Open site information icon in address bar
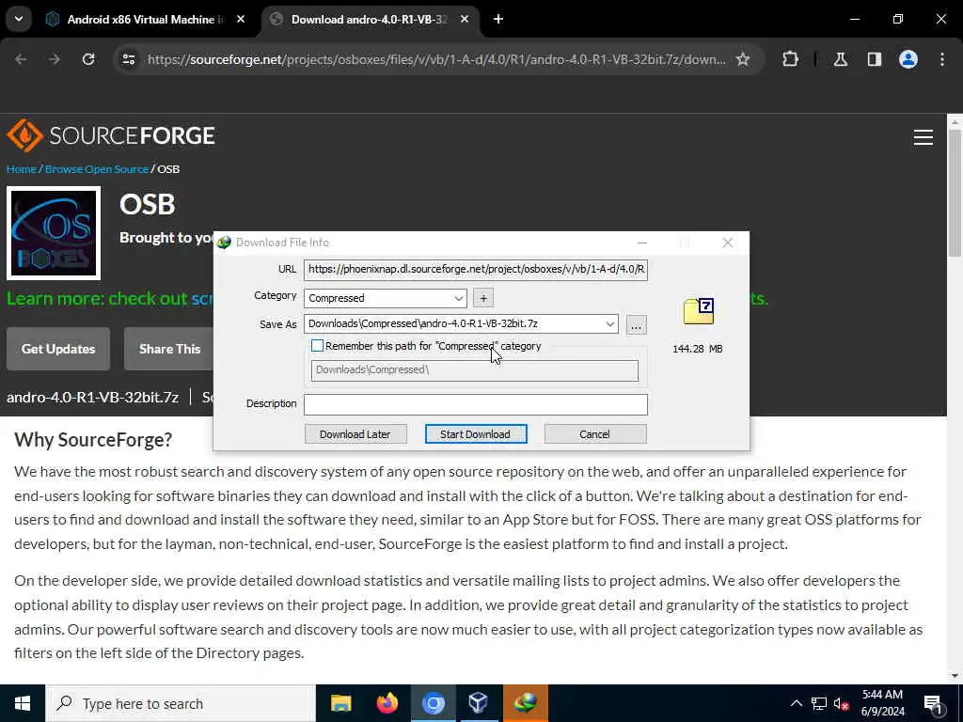Viewport: 963px width, 722px height. 128,59
